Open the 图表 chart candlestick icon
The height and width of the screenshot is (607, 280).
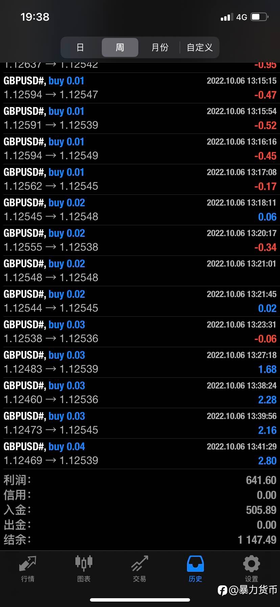coord(84,564)
